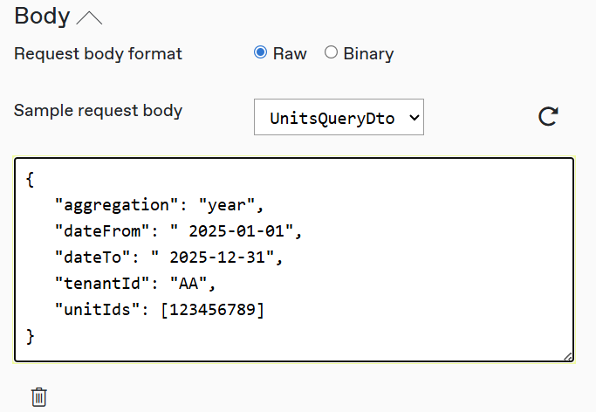The width and height of the screenshot is (596, 412).
Task: Click the "Sample request body" label
Action: pos(99,111)
